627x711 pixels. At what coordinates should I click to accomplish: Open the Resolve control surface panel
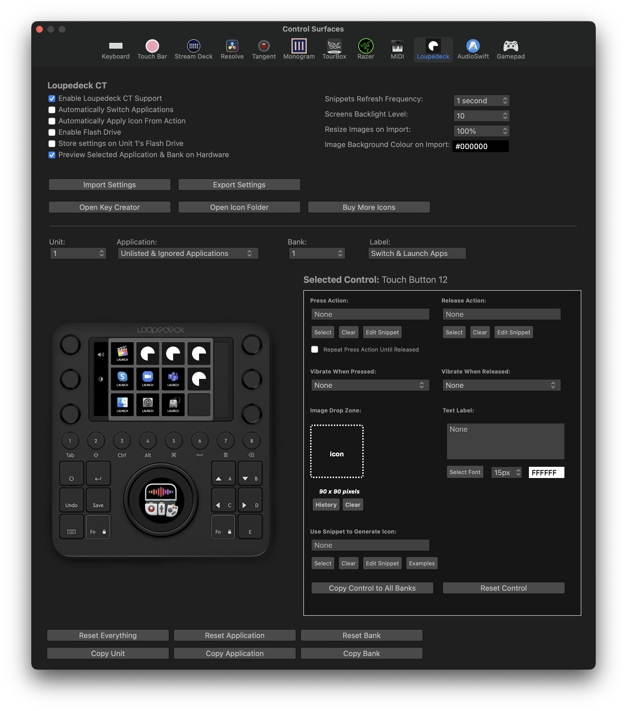[x=231, y=49]
